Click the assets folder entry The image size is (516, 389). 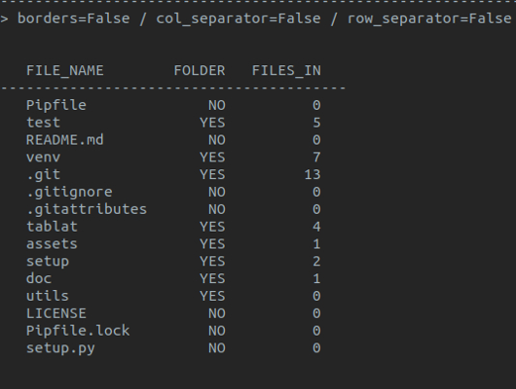point(52,244)
